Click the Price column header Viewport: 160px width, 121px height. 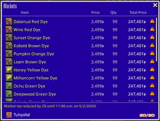pyautogui.click(x=95, y=12)
